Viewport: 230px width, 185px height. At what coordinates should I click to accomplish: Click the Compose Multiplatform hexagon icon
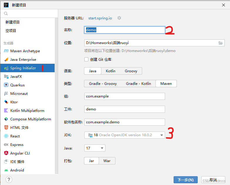click(6, 119)
